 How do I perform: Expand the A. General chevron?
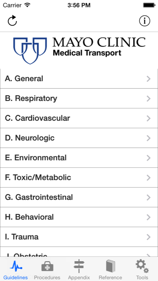tap(149, 79)
